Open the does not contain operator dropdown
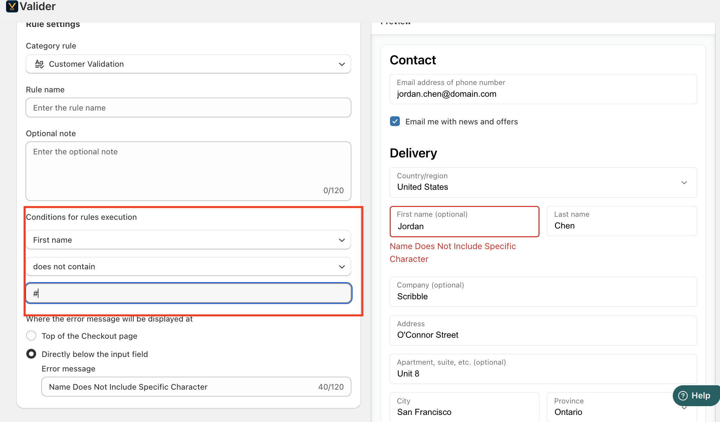 pyautogui.click(x=188, y=267)
